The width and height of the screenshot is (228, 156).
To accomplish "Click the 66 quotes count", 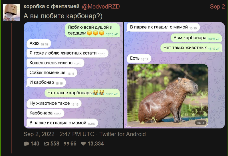I will [x=73, y=144].
